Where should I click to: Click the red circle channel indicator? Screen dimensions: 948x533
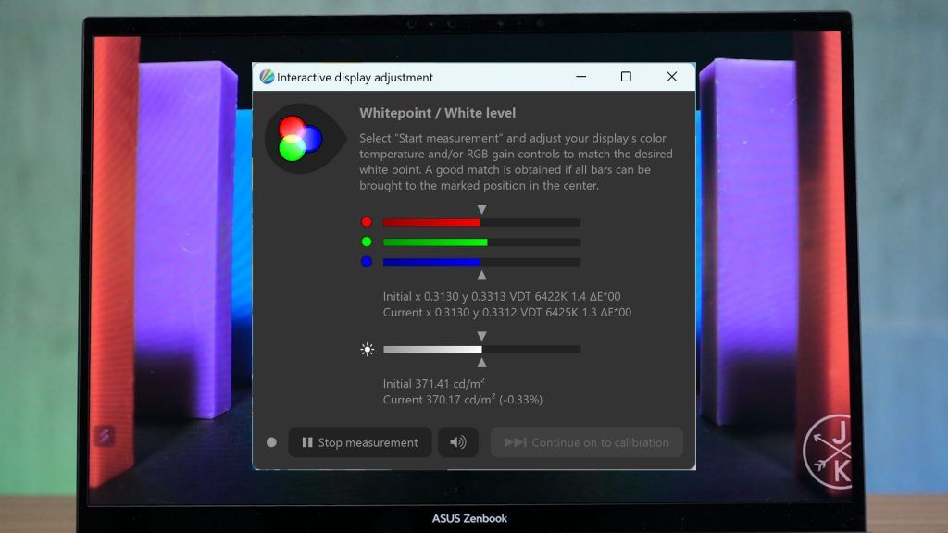[x=367, y=222]
